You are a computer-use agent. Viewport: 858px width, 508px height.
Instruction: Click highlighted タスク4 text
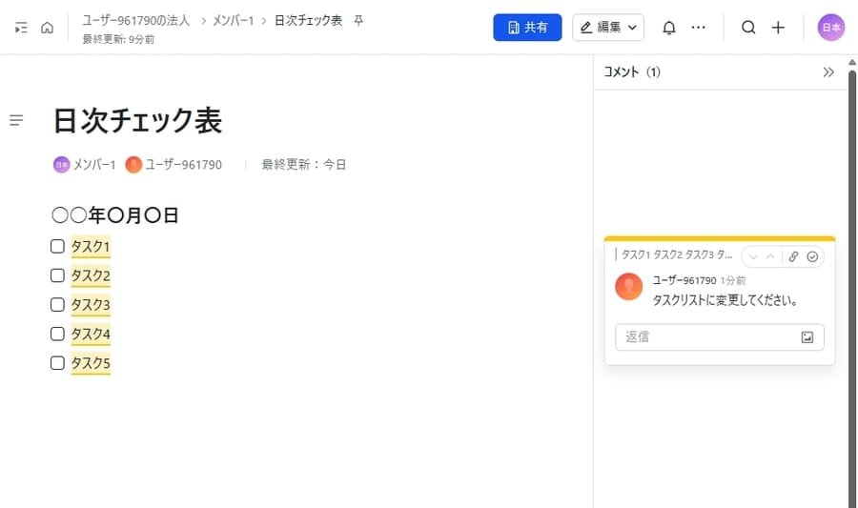91,335
